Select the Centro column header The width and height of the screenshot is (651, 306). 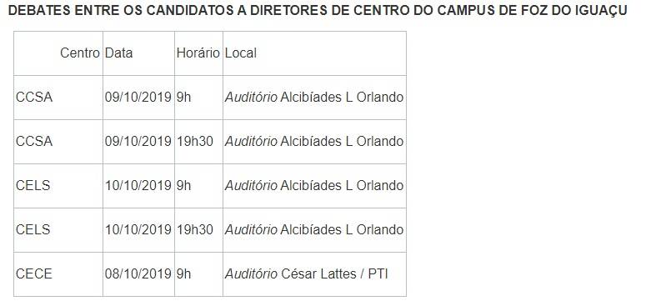[x=80, y=53]
